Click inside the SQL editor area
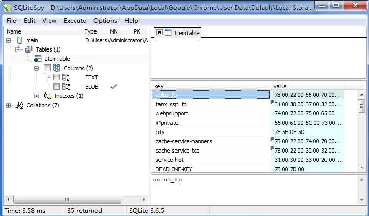Viewport: 369px width, 216px height. pos(259,58)
